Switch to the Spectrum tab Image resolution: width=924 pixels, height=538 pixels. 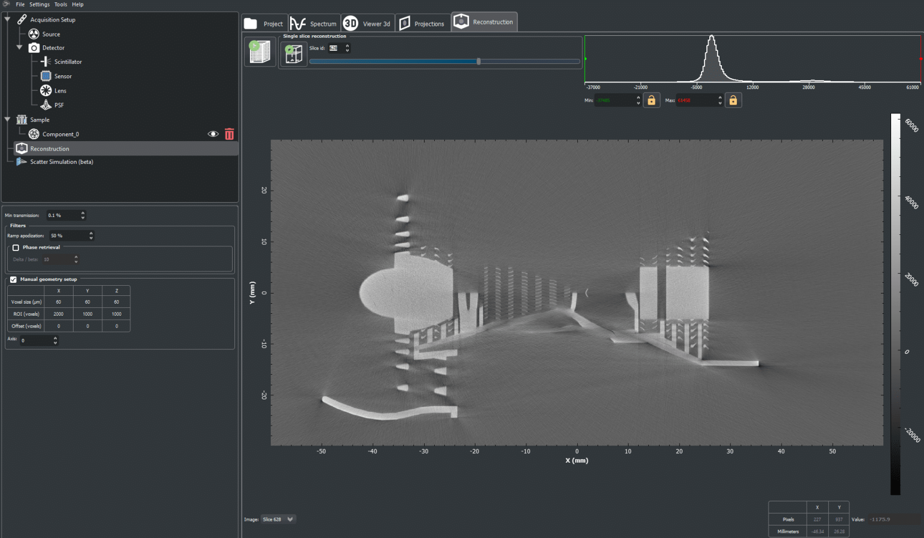coord(315,24)
